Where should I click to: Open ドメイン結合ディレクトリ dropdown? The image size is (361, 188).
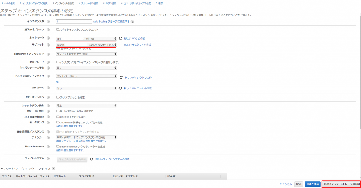[86, 76]
